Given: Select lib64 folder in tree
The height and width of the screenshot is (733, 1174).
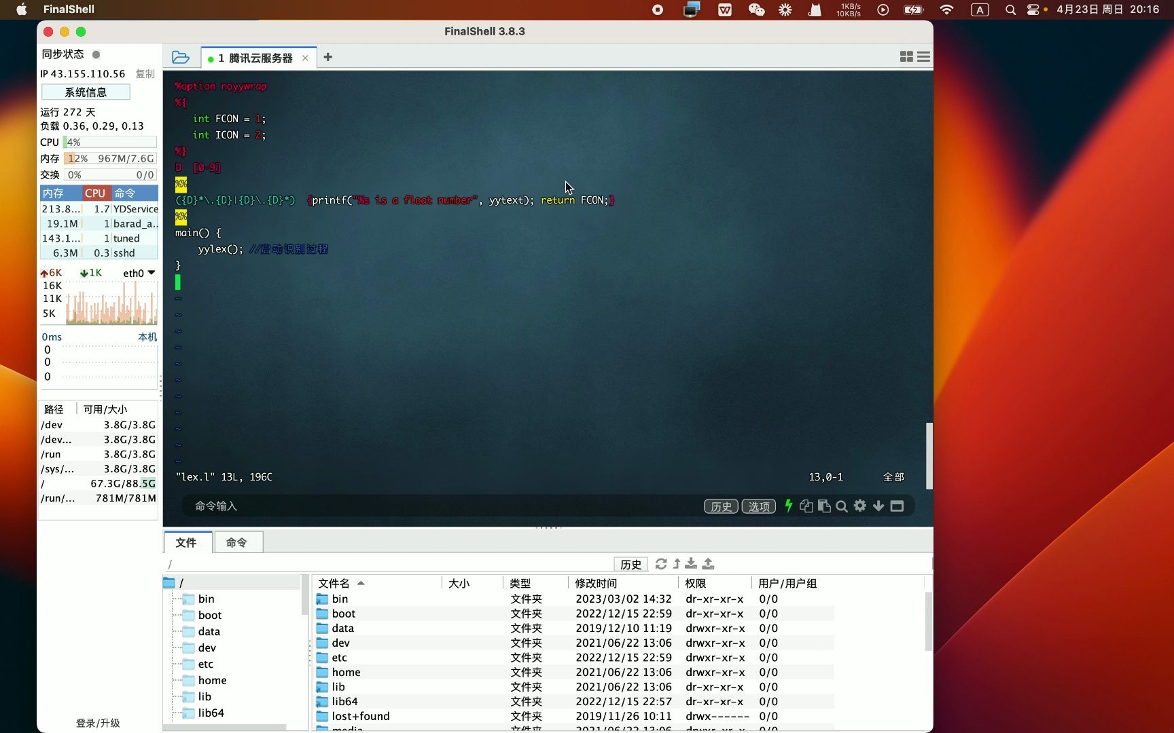Looking at the screenshot, I should coord(211,713).
